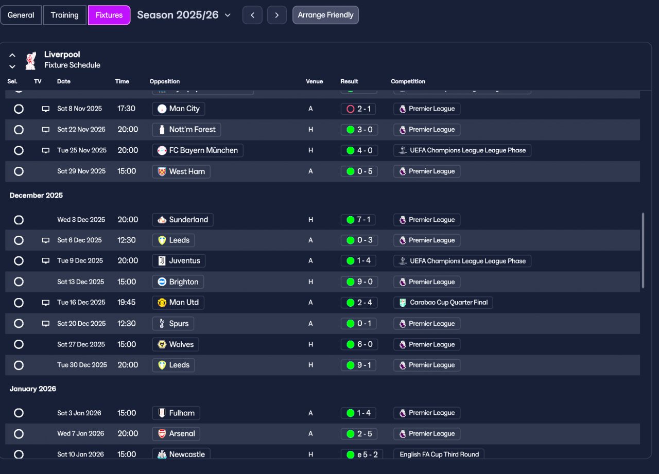Select the Man City fixture radio button
Viewport: 659px width, 474px height.
click(19, 109)
